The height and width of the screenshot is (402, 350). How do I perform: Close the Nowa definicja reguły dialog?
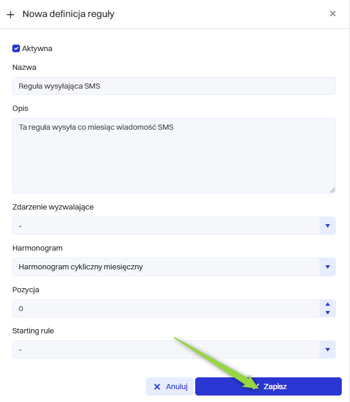[x=332, y=13]
